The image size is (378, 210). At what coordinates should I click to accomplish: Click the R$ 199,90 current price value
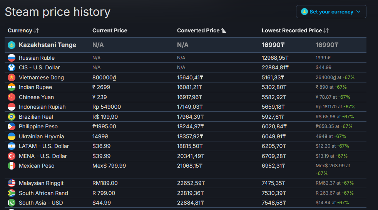coord(105,117)
